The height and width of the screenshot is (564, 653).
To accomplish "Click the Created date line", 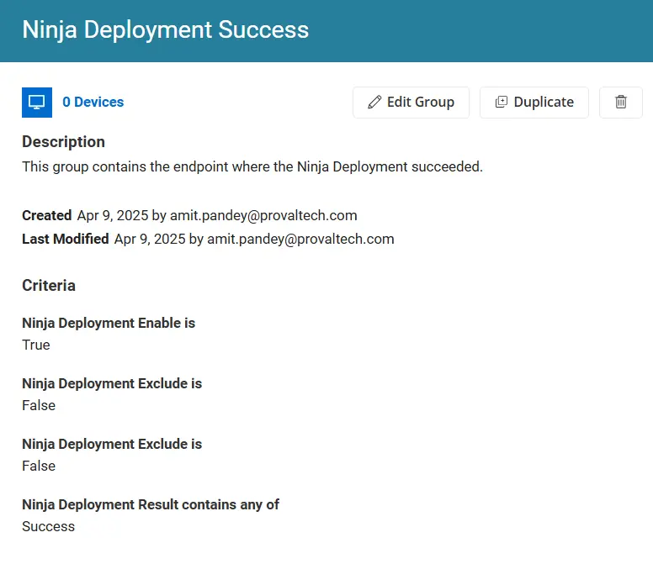I will click(x=189, y=215).
